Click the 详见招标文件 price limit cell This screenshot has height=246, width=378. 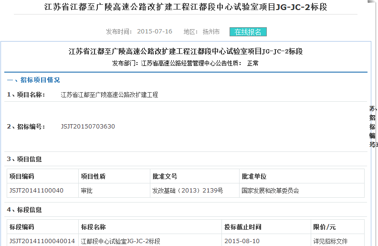pyautogui.click(x=330, y=241)
